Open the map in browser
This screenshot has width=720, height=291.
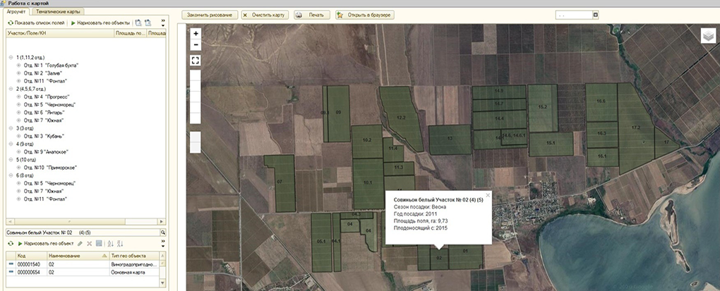click(365, 15)
